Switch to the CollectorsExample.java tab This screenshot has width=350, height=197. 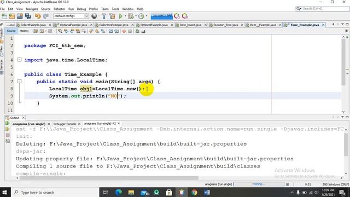114,25
